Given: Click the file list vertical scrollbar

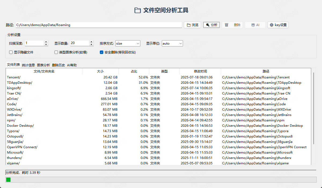Looking at the screenshot, I should click(x=313, y=108).
